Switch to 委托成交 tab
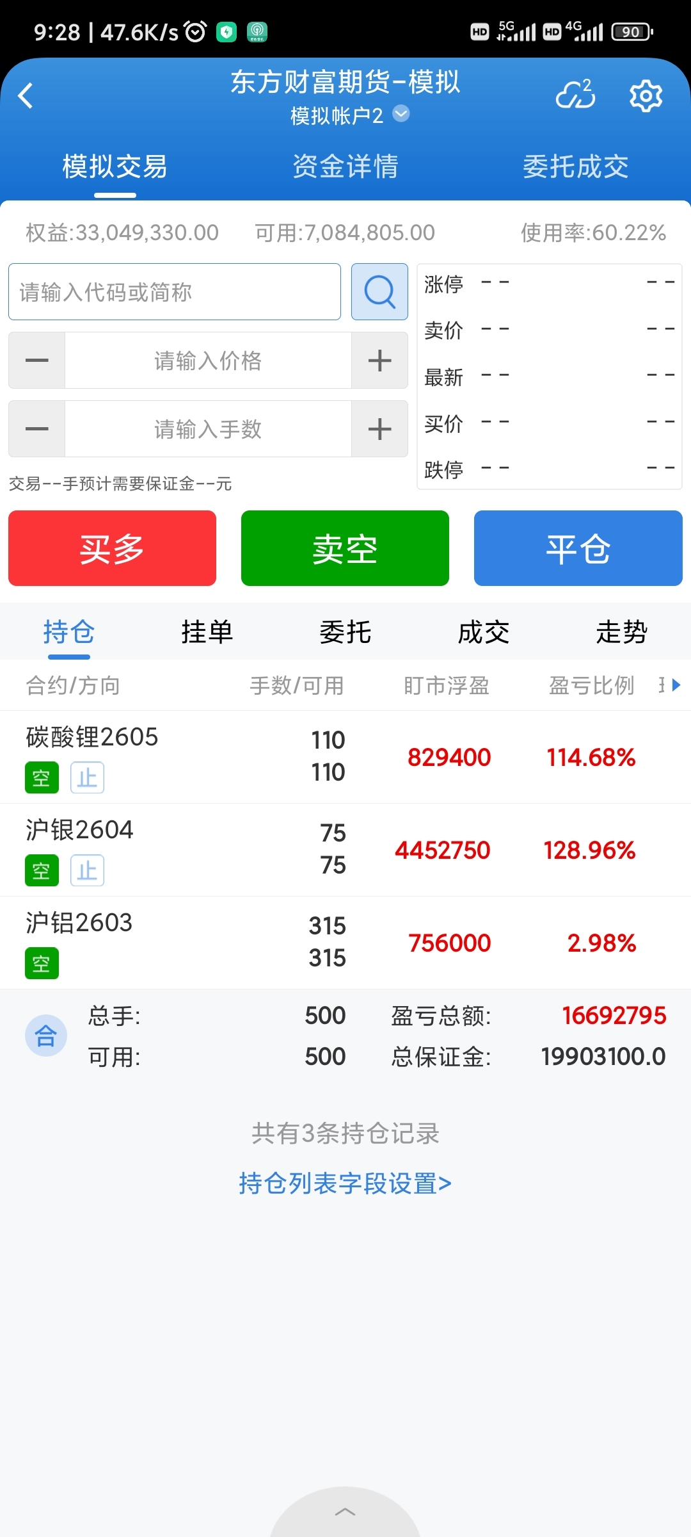Image resolution: width=691 pixels, height=1537 pixels. 576,167
